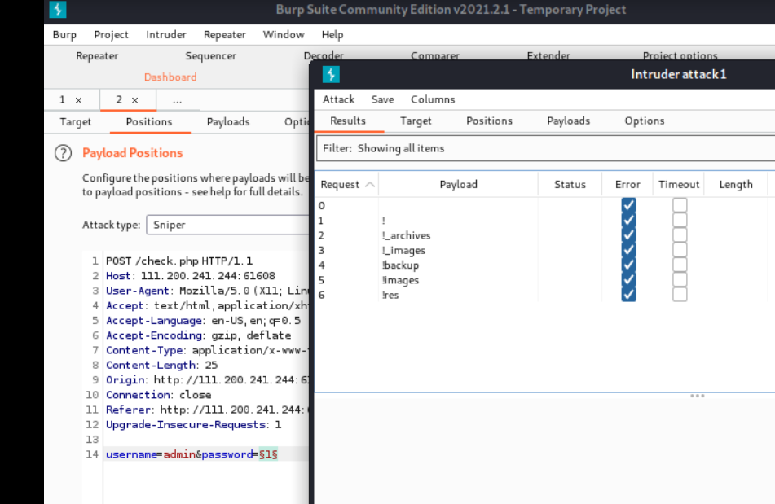Screen dimensions: 775x504
Task: Select the !backup payload row
Action: coord(544,265)
